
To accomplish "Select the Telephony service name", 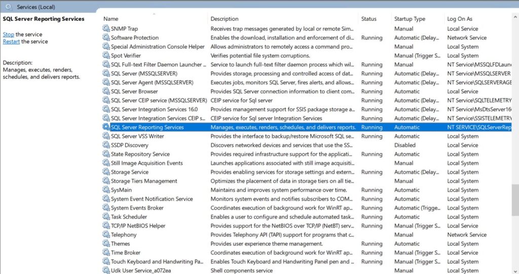I will 124,235.
